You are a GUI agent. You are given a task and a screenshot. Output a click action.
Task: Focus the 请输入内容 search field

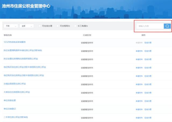[150, 26]
